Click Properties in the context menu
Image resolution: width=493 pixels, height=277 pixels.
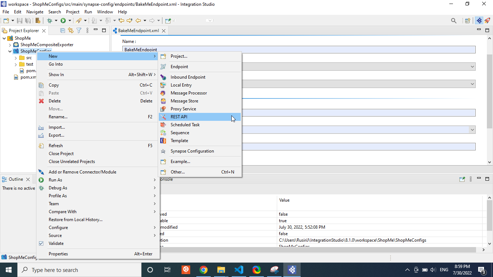[x=98, y=254]
